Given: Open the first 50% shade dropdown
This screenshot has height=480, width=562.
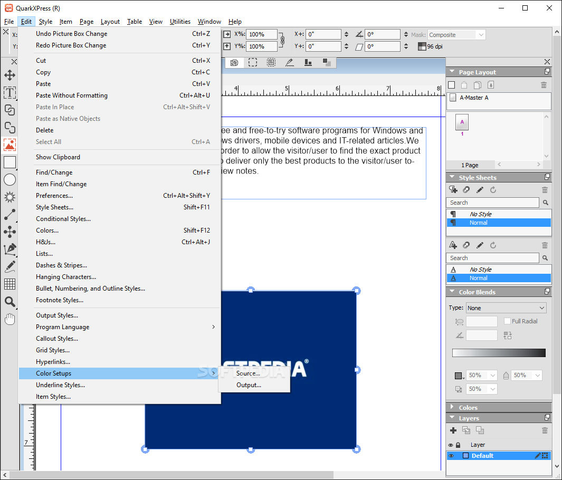Looking at the screenshot, I should click(481, 375).
